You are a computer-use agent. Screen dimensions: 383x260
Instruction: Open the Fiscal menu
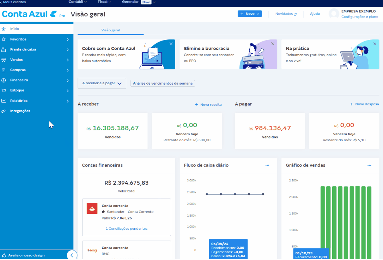pos(104,2)
